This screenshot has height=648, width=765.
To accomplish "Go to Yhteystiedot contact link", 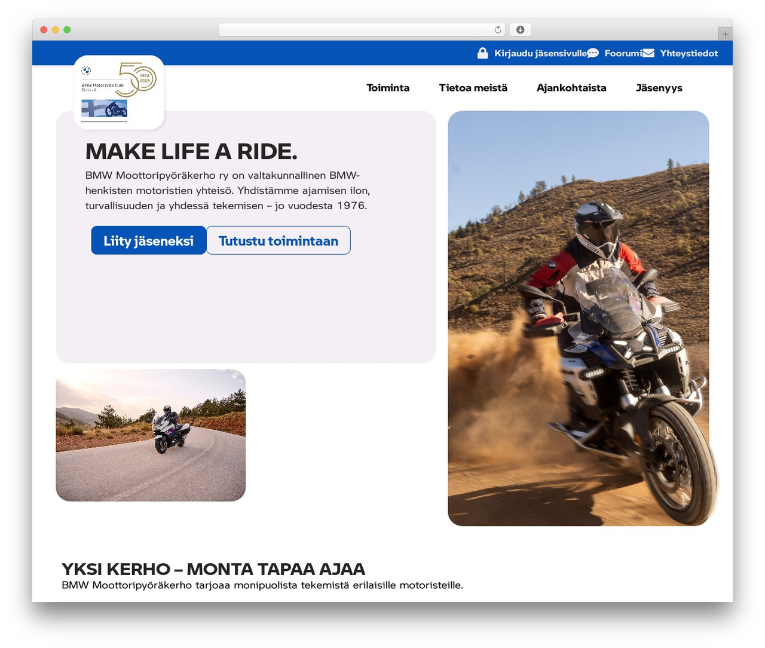I will click(689, 53).
